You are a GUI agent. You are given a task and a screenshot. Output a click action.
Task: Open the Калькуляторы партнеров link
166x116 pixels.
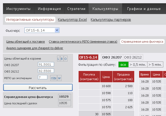click(111, 20)
